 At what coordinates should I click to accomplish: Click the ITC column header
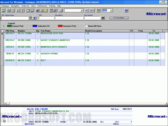pyautogui.click(x=132, y=31)
